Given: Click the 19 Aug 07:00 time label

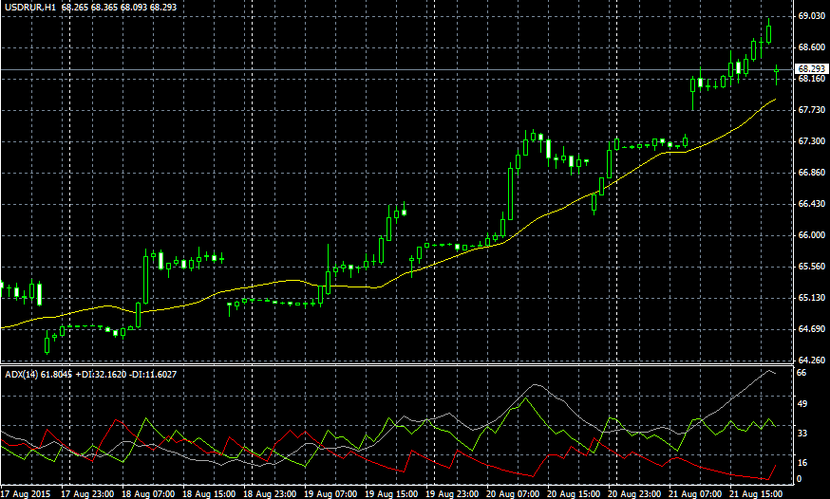Looking at the screenshot, I should point(330,493).
